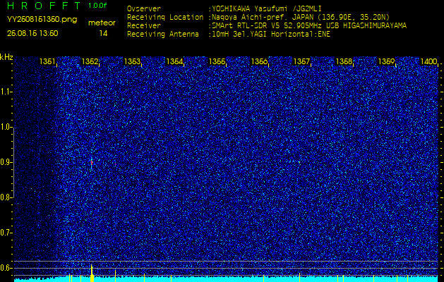Click the 0.6 kHz frequency label
The height and width of the screenshot is (282, 444).
6,268
